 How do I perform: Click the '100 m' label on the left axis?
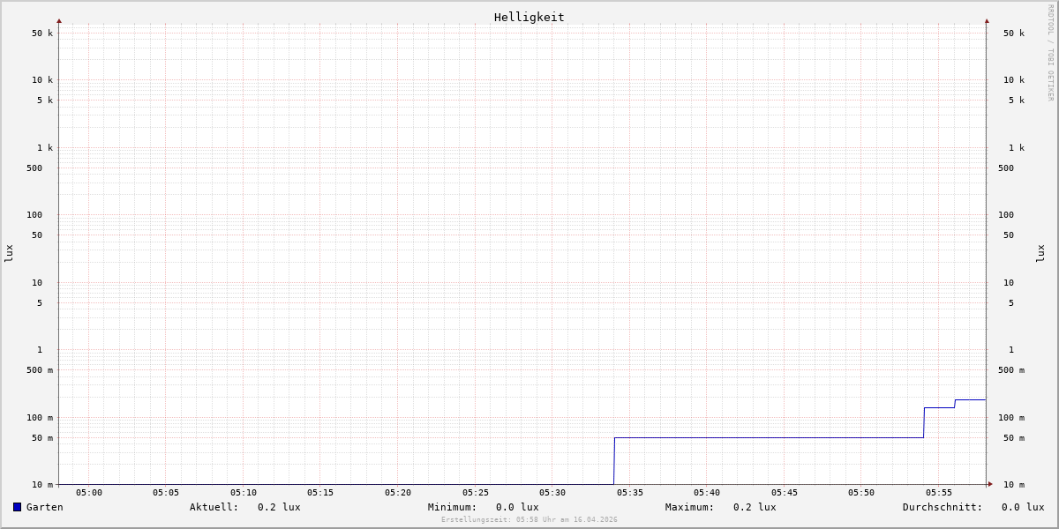(x=40, y=418)
